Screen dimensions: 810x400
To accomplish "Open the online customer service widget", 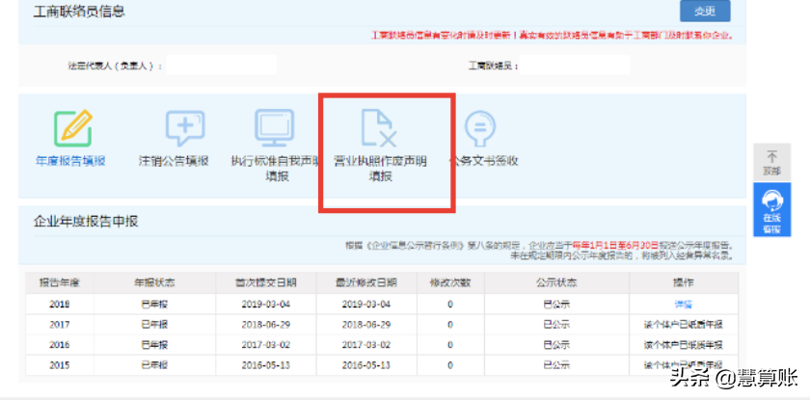I will [x=771, y=209].
